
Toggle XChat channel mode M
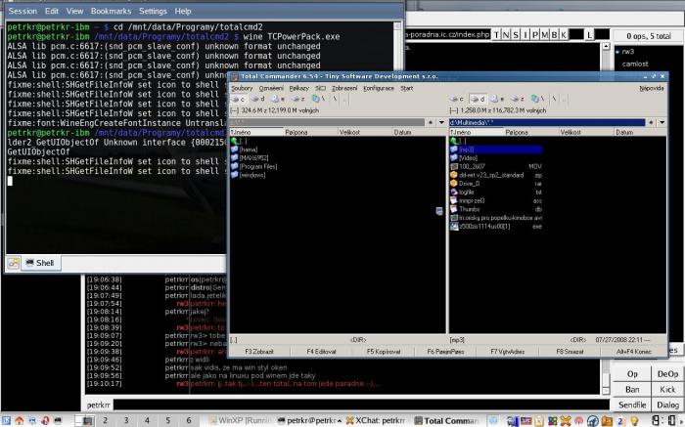[x=545, y=35]
